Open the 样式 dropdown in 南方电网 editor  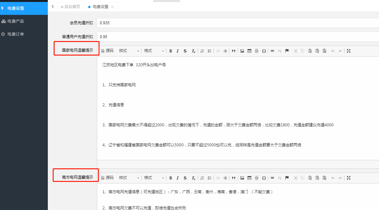(x=129, y=178)
